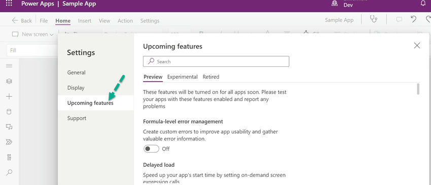Click the environment globe icon
The image size is (431, 185).
pyautogui.click(x=335, y=4)
